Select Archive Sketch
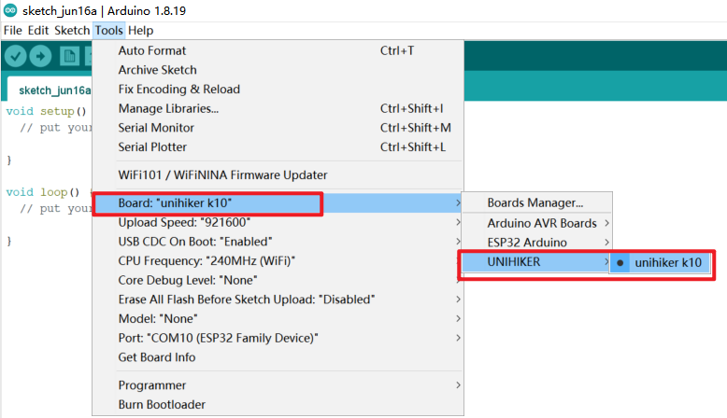The image size is (727, 418). pyautogui.click(x=278, y=70)
